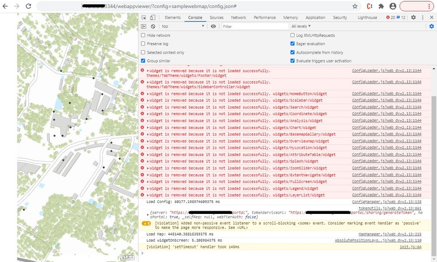Viewport: 437px width, 262px height.
Task: Enable Preserve log checkbox
Action: click(x=143, y=43)
